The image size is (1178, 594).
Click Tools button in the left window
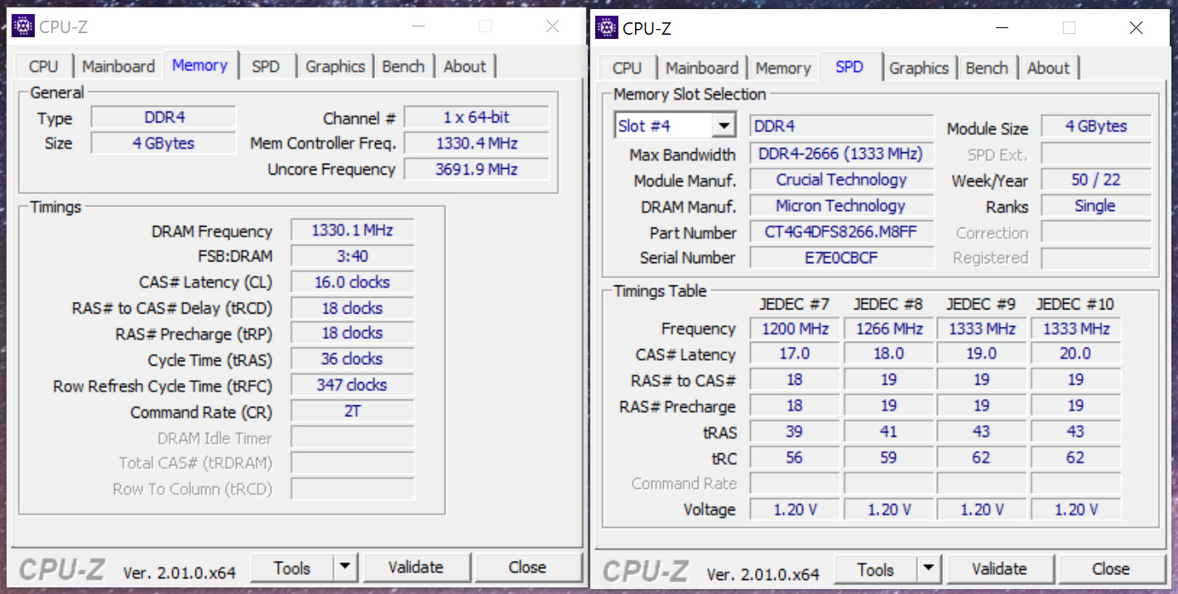[292, 568]
